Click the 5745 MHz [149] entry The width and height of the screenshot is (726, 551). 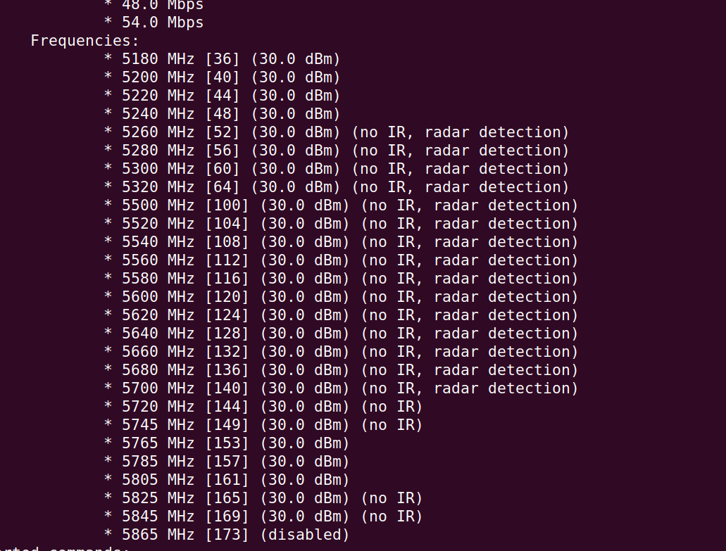click(263, 425)
